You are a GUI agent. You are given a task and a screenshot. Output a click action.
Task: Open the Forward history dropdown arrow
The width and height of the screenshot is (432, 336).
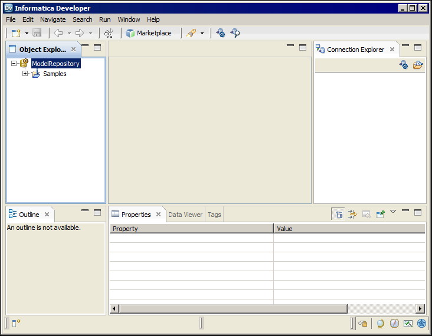pyautogui.click(x=90, y=33)
